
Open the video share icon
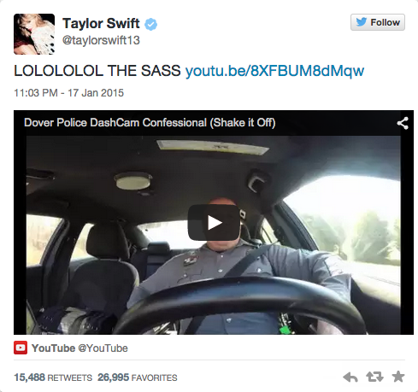pyautogui.click(x=403, y=123)
